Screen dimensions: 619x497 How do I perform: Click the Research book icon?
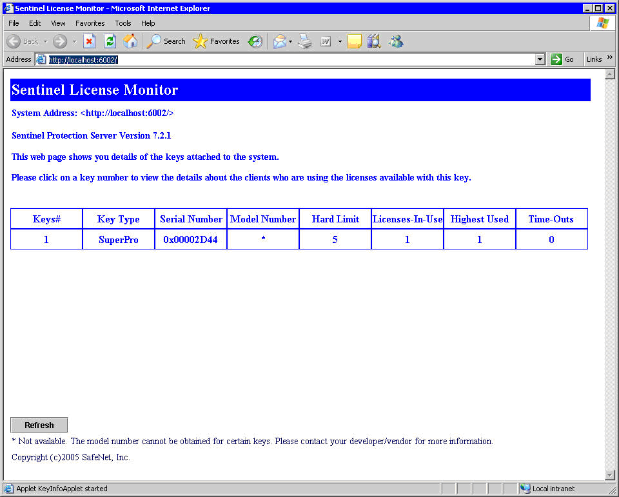374,41
